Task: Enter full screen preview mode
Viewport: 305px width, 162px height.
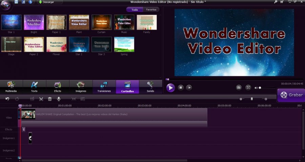Action: pyautogui.click(x=248, y=88)
